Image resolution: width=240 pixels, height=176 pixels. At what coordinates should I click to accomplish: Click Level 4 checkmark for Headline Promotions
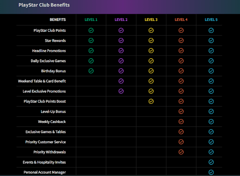click(x=181, y=51)
